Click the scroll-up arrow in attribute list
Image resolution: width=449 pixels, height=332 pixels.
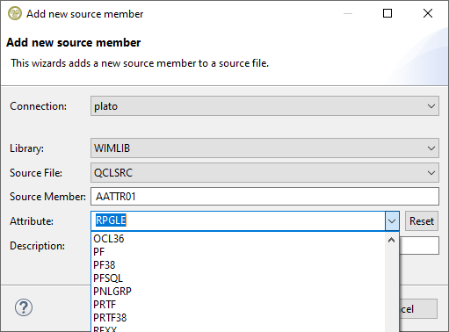coord(392,241)
